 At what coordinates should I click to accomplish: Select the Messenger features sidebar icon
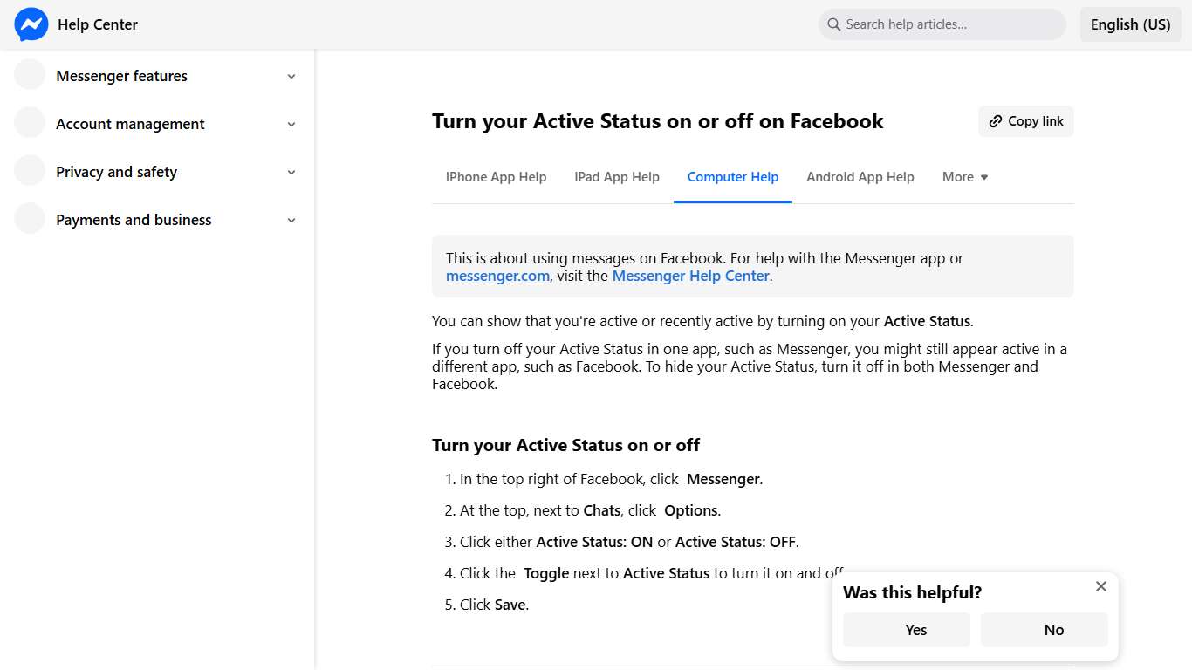(29, 76)
